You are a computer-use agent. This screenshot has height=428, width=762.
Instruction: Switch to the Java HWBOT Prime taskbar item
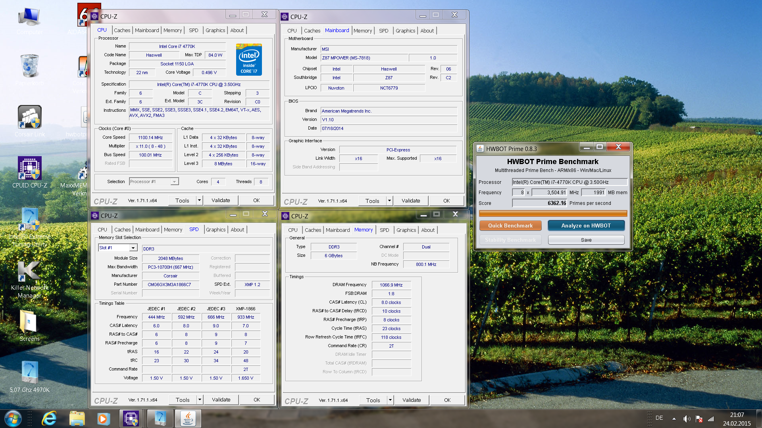coord(188,418)
